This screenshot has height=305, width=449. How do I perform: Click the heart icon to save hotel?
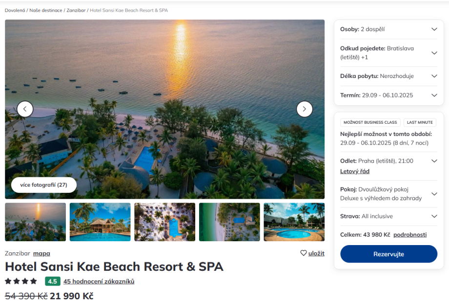[304, 253]
